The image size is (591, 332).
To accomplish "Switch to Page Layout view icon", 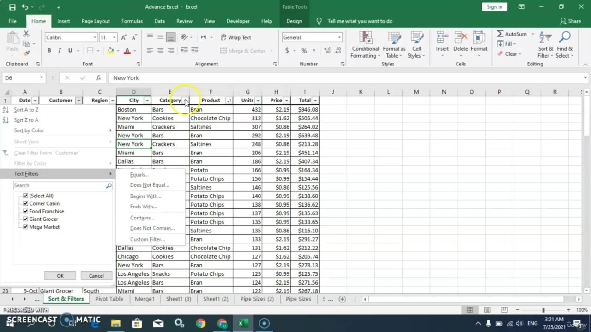I will (487, 310).
